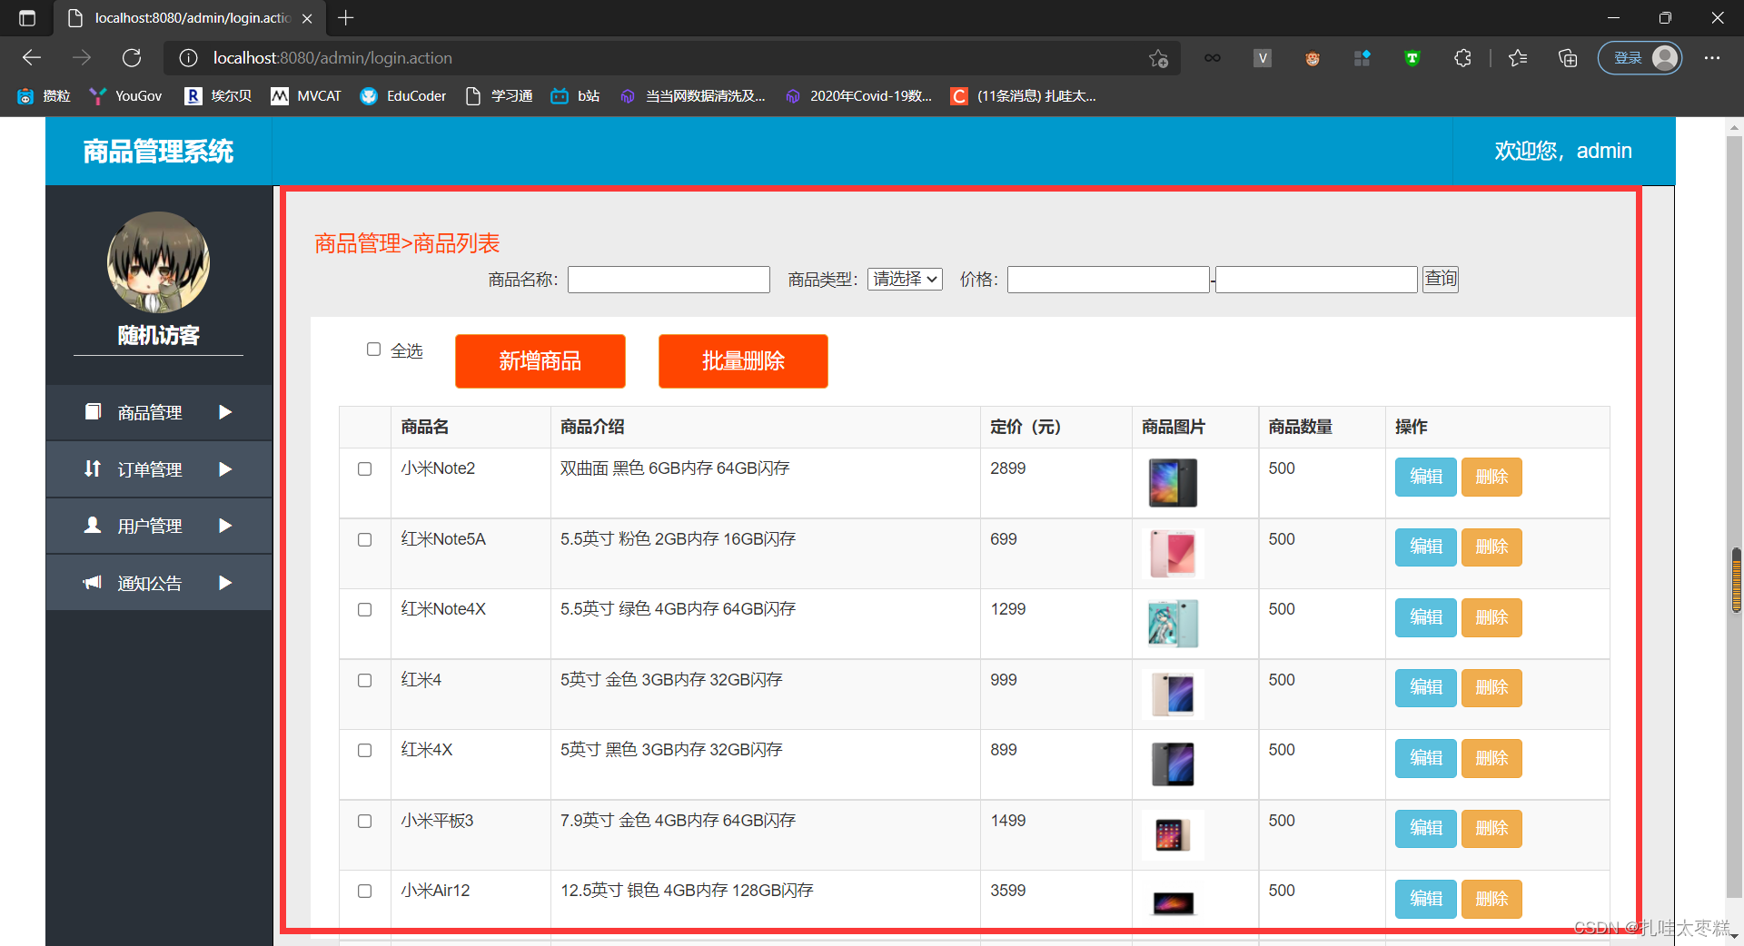The image size is (1744, 946).
Task: Open the green T shield extension
Action: pos(1412,58)
